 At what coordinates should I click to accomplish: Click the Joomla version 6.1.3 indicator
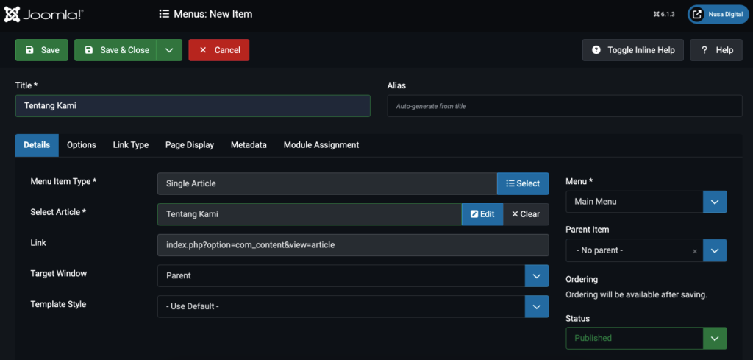664,15
